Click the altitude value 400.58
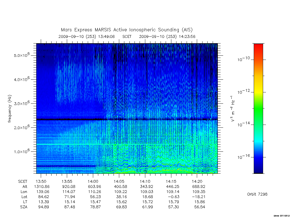The height and width of the screenshot is (217, 290). tap(121, 186)
